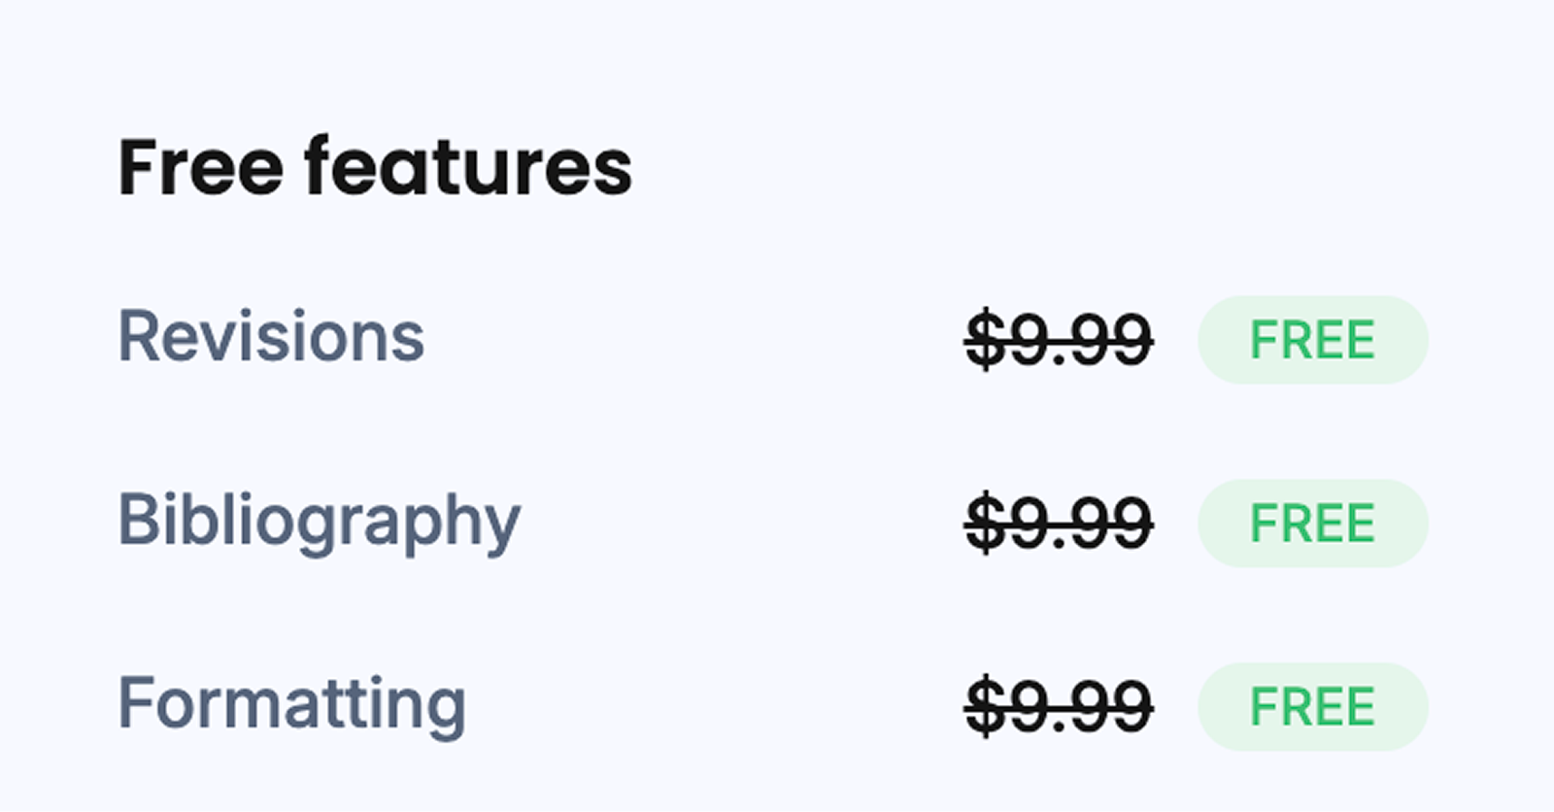The width and height of the screenshot is (1554, 812).
Task: Click the "Free features" heading
Action: tap(375, 168)
